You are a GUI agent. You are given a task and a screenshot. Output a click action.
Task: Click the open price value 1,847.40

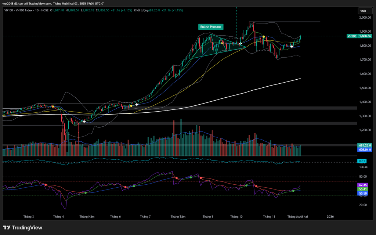point(58,10)
